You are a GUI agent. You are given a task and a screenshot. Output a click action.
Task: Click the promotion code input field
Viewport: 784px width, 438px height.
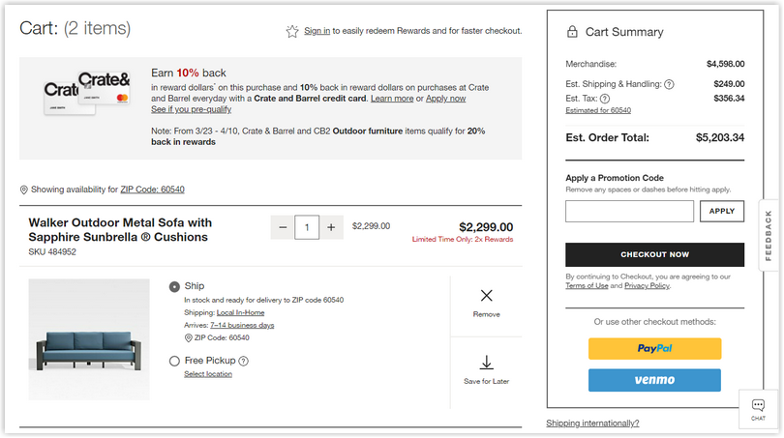point(629,211)
